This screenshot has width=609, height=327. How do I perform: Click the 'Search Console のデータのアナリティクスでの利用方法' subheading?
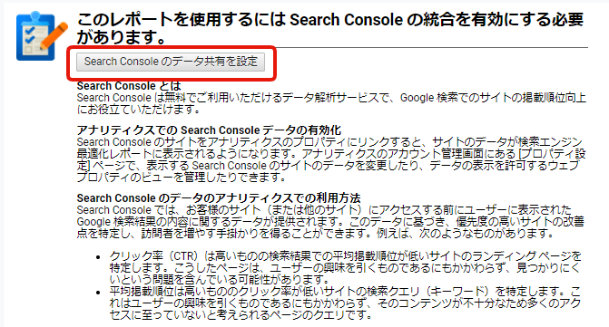coord(218,198)
